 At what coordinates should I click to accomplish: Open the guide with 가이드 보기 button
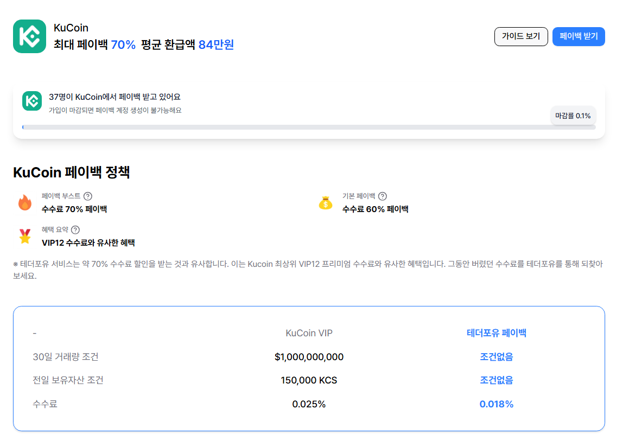click(520, 36)
